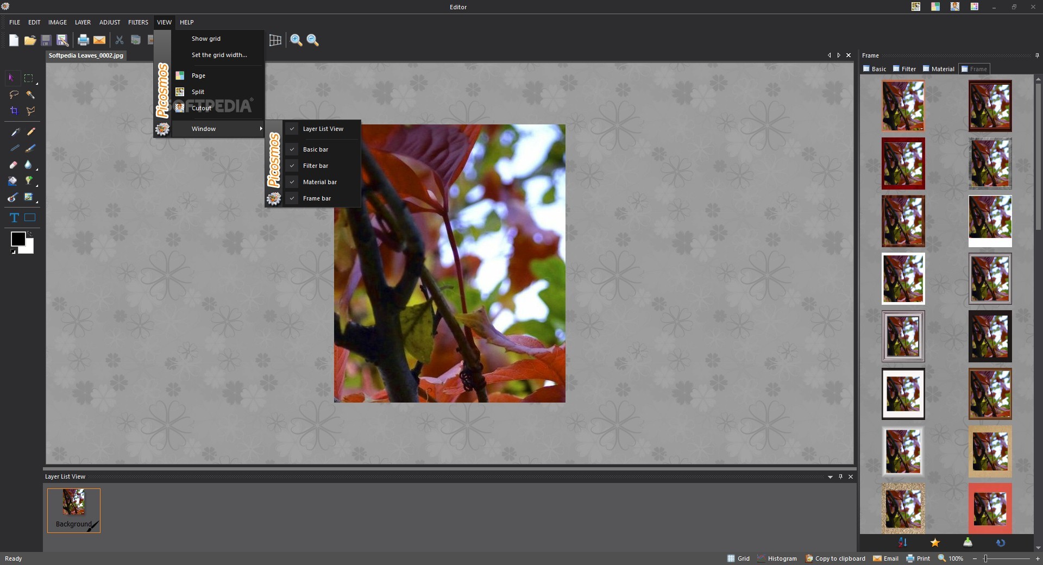Click the black foreground color swatch

[18, 239]
